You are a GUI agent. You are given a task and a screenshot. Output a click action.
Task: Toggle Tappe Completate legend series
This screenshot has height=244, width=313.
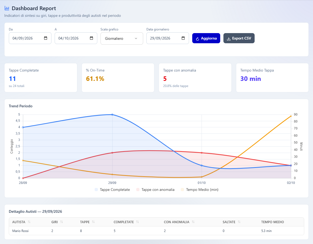113,190
